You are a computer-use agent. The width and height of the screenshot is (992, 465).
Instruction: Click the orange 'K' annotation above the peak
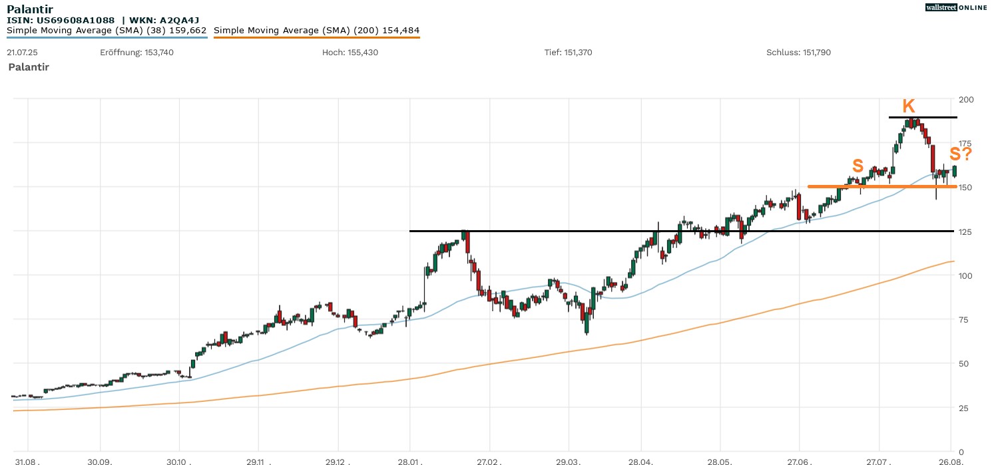(x=908, y=106)
